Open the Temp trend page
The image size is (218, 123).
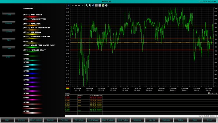pyautogui.click(x=9, y=14)
